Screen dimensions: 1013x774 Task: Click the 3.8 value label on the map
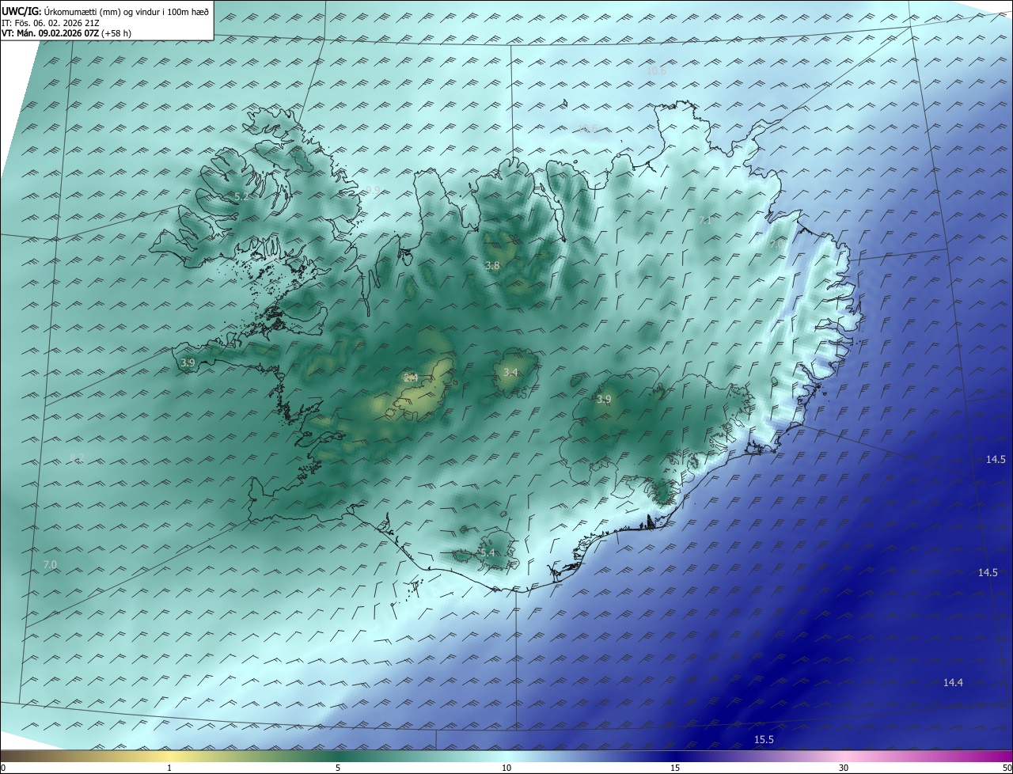coord(492,266)
